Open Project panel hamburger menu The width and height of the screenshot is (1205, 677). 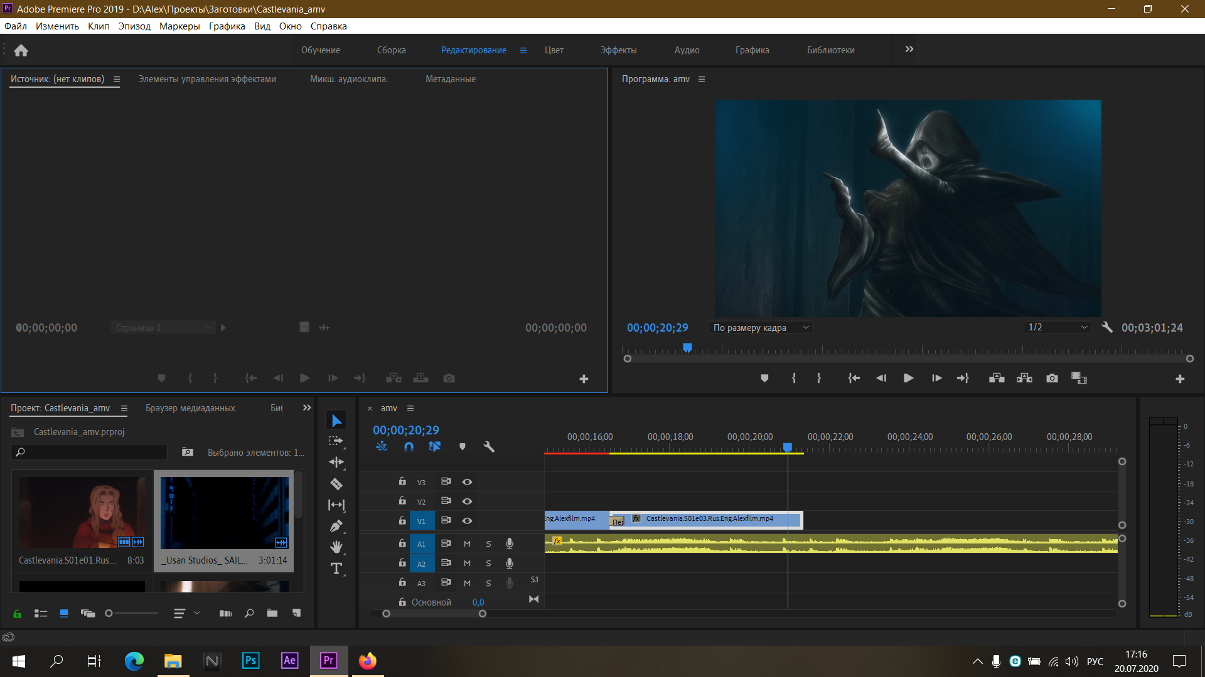(124, 409)
